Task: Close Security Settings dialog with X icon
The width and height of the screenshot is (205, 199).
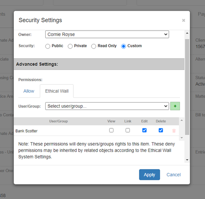Action: click(x=183, y=20)
